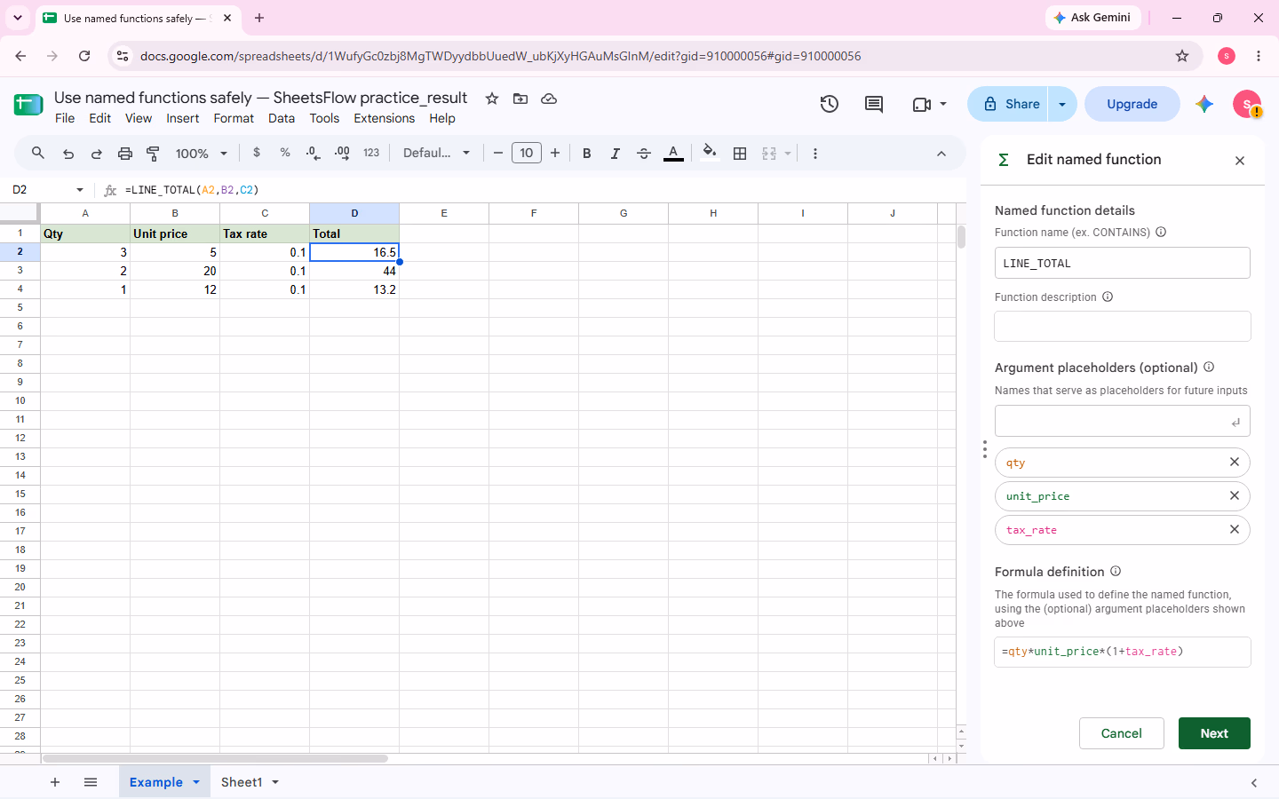Open the font family dropdown
Viewport: 1279px width, 799px height.
coord(436,153)
